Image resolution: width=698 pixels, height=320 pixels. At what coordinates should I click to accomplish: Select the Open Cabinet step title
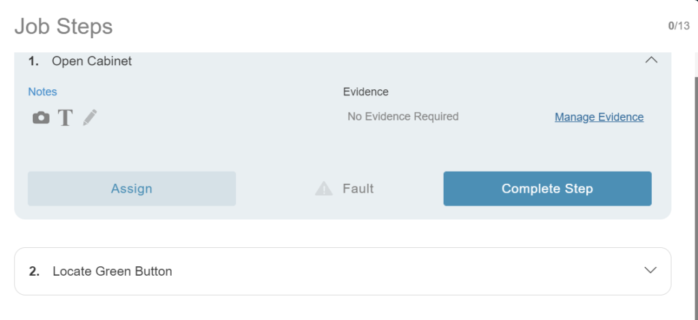92,61
